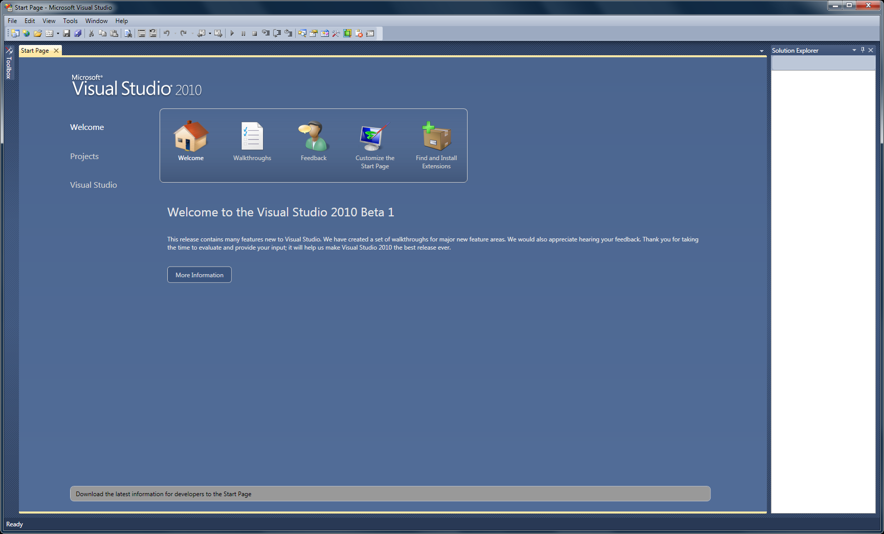Click the Visual Studio 2010 logo
Viewport: 884px width, 534px height.
point(137,86)
